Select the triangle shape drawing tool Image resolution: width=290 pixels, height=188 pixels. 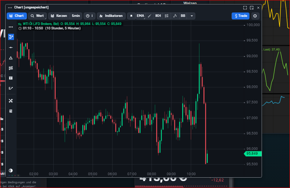coord(11,58)
